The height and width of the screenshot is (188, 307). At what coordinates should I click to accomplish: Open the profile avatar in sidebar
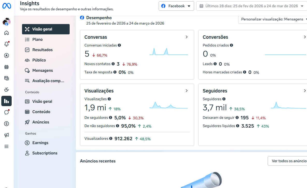coord(6,22)
